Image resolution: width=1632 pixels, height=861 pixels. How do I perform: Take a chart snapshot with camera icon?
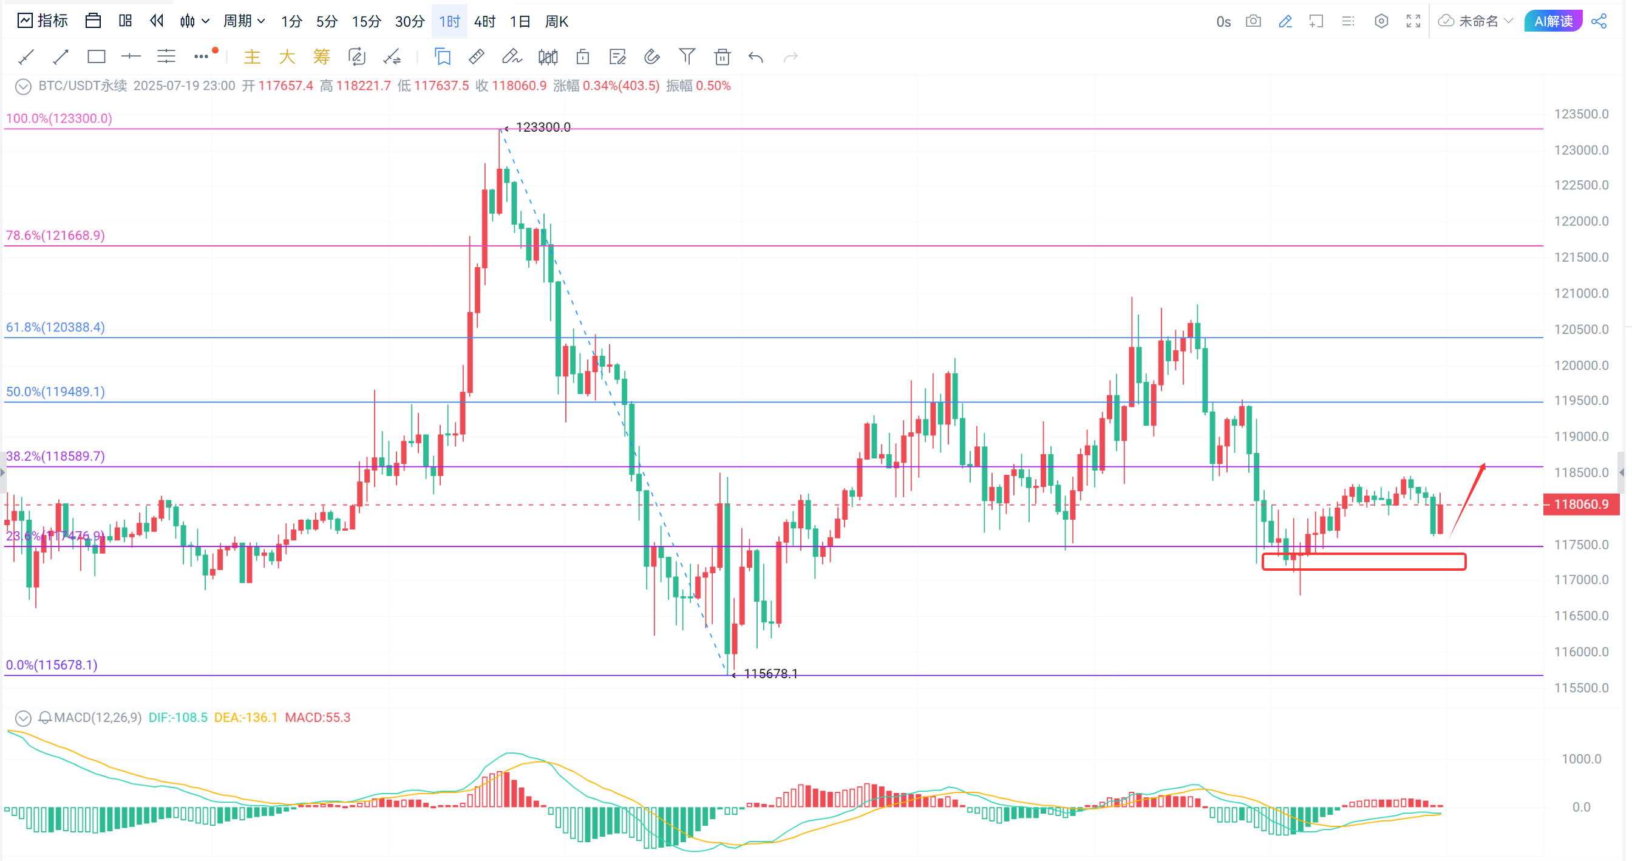click(1254, 21)
